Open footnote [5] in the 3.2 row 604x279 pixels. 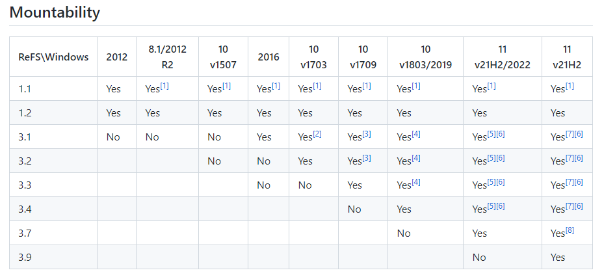[x=492, y=158]
